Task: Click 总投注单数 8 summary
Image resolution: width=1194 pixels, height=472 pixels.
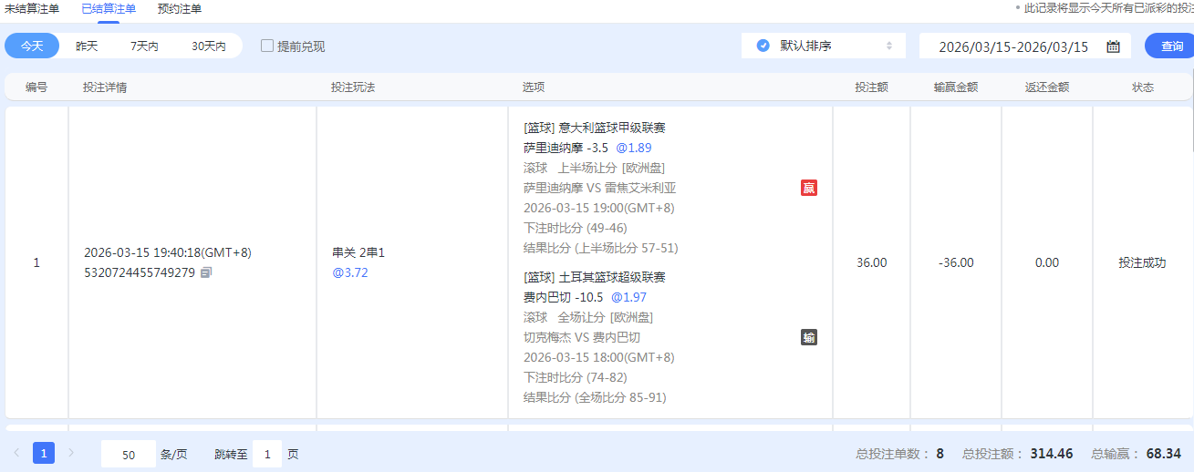Action: point(899,453)
